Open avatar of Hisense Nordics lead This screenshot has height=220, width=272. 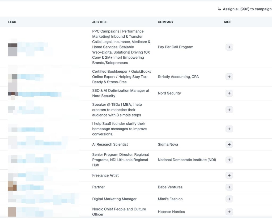[x=12, y=212]
